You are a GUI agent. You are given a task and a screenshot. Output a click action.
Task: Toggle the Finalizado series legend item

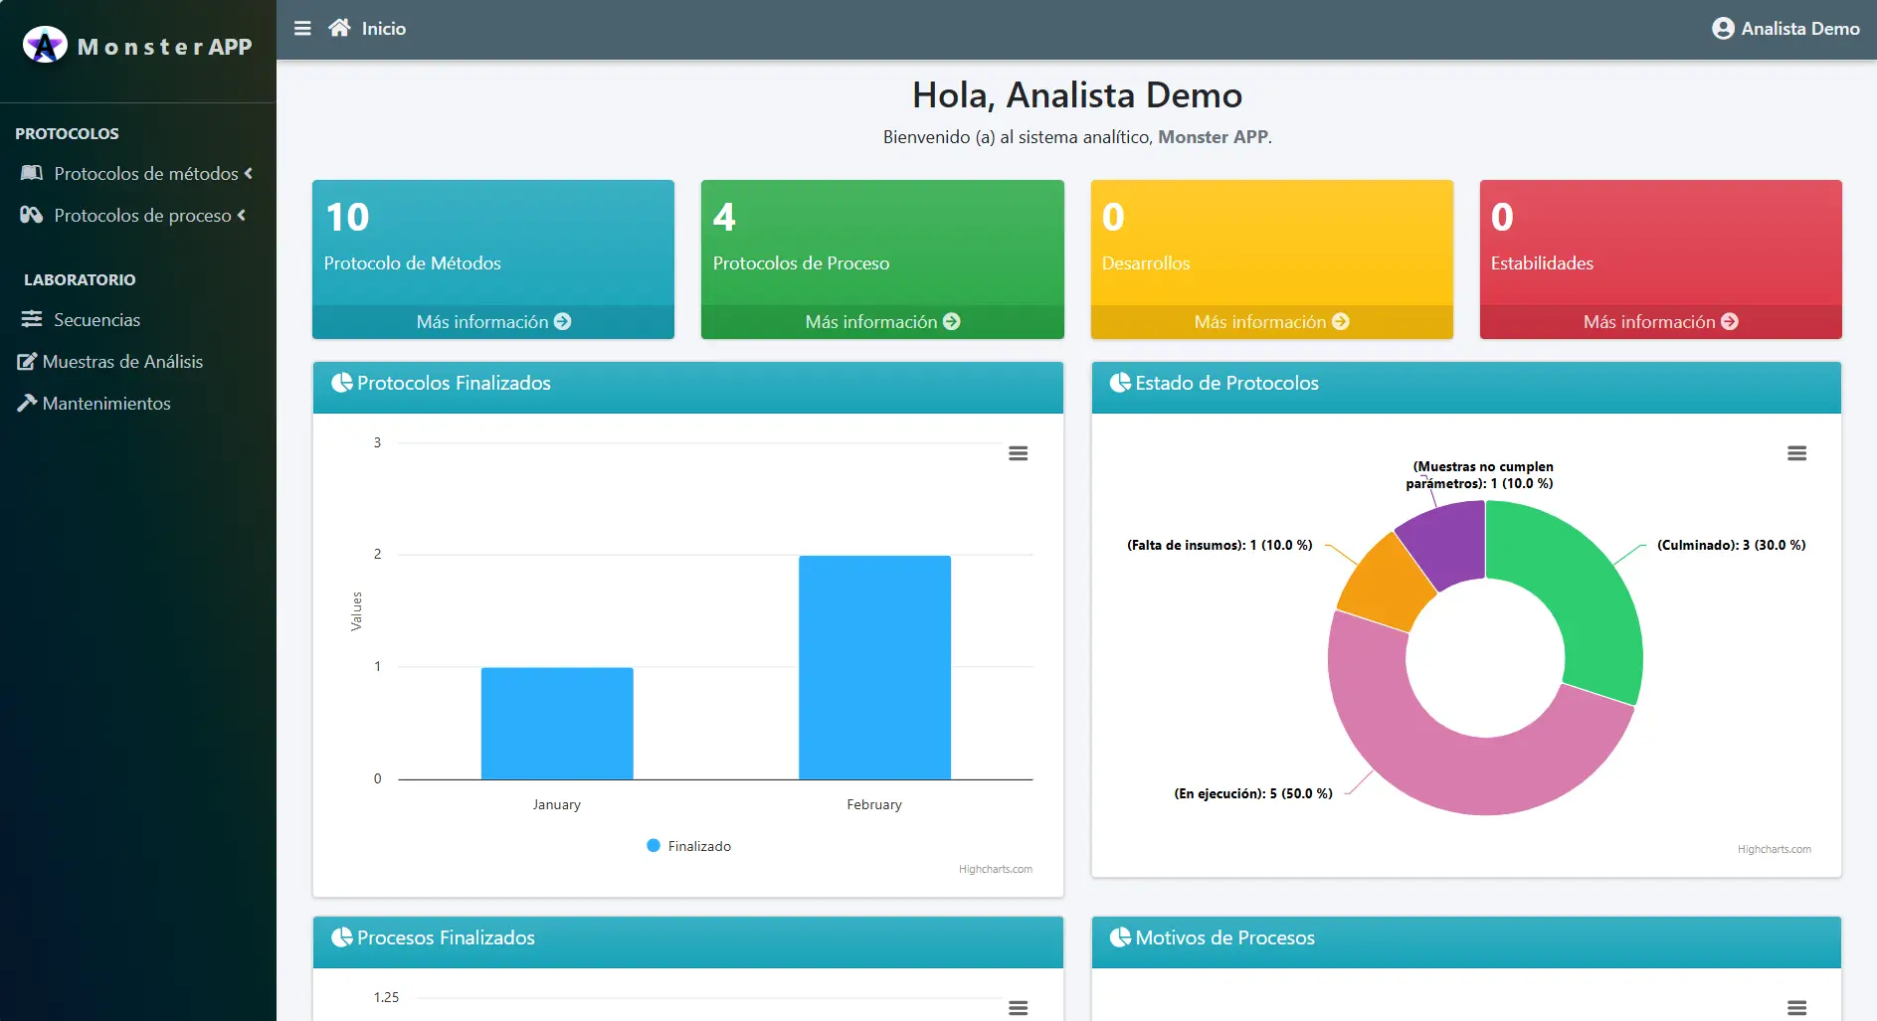click(689, 846)
